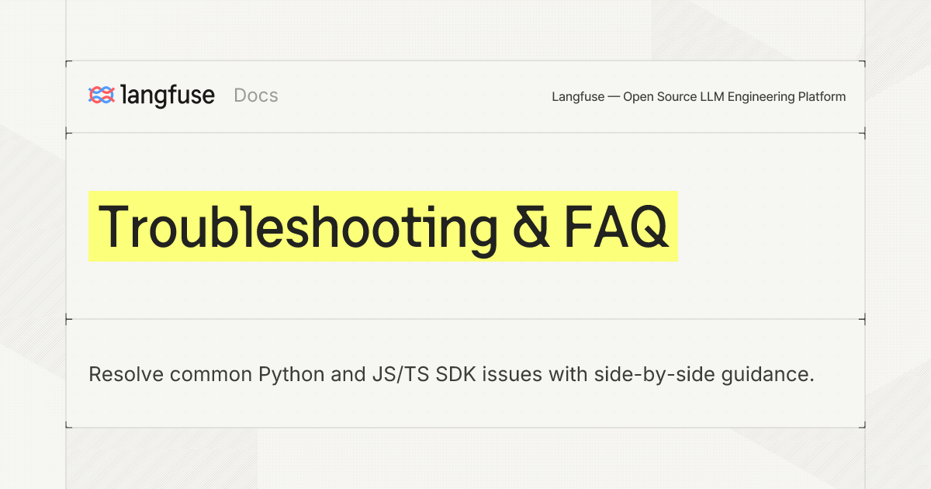The height and width of the screenshot is (489, 931).
Task: Open the Docs label beside the logo
Action: coord(256,95)
